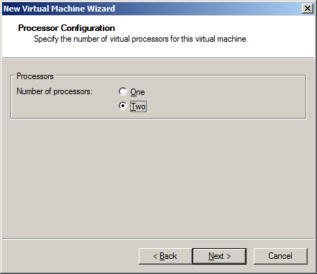Select the One processor radio button
The height and width of the screenshot is (274, 317).
point(123,91)
